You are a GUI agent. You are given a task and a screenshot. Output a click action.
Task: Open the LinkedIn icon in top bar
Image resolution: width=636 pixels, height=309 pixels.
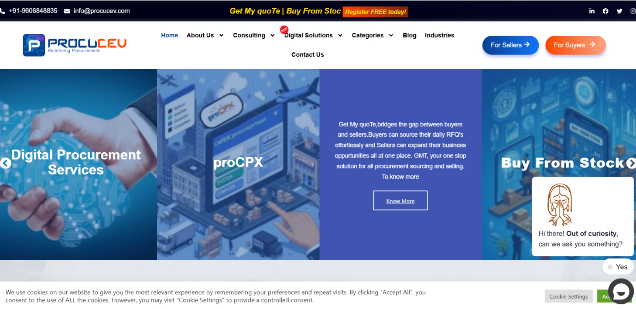pos(592,11)
